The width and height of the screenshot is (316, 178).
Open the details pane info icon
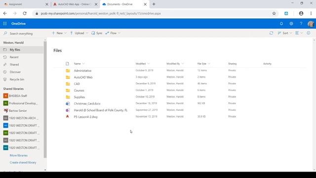(x=309, y=33)
